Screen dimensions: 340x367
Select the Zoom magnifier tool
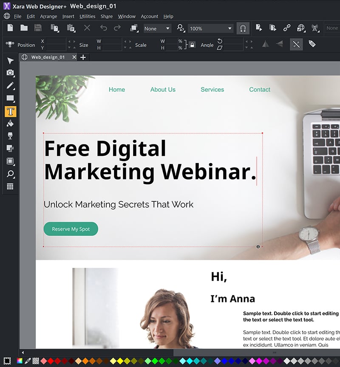point(10,174)
